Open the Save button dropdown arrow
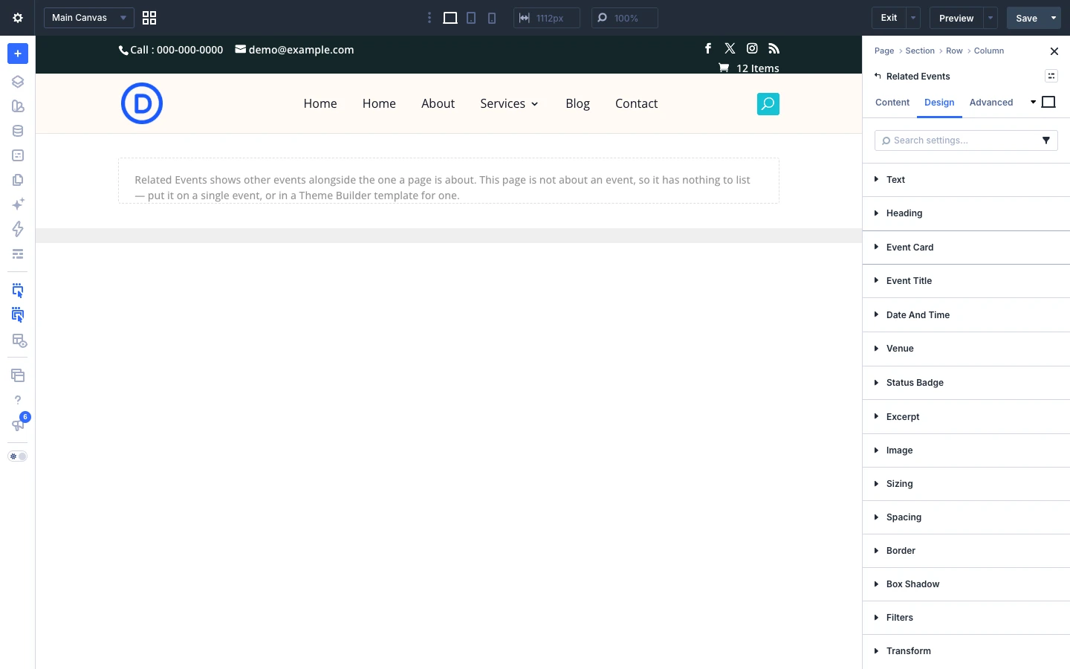1070x669 pixels. (x=1054, y=18)
